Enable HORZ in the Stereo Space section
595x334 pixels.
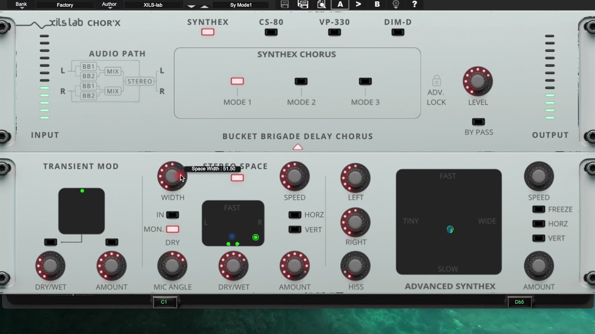tap(295, 215)
